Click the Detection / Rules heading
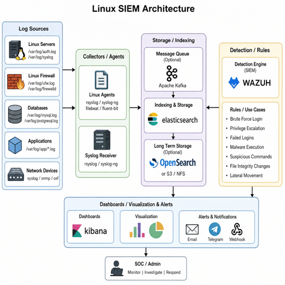Image resolution: width=285 pixels, height=285 pixels. coord(250,50)
